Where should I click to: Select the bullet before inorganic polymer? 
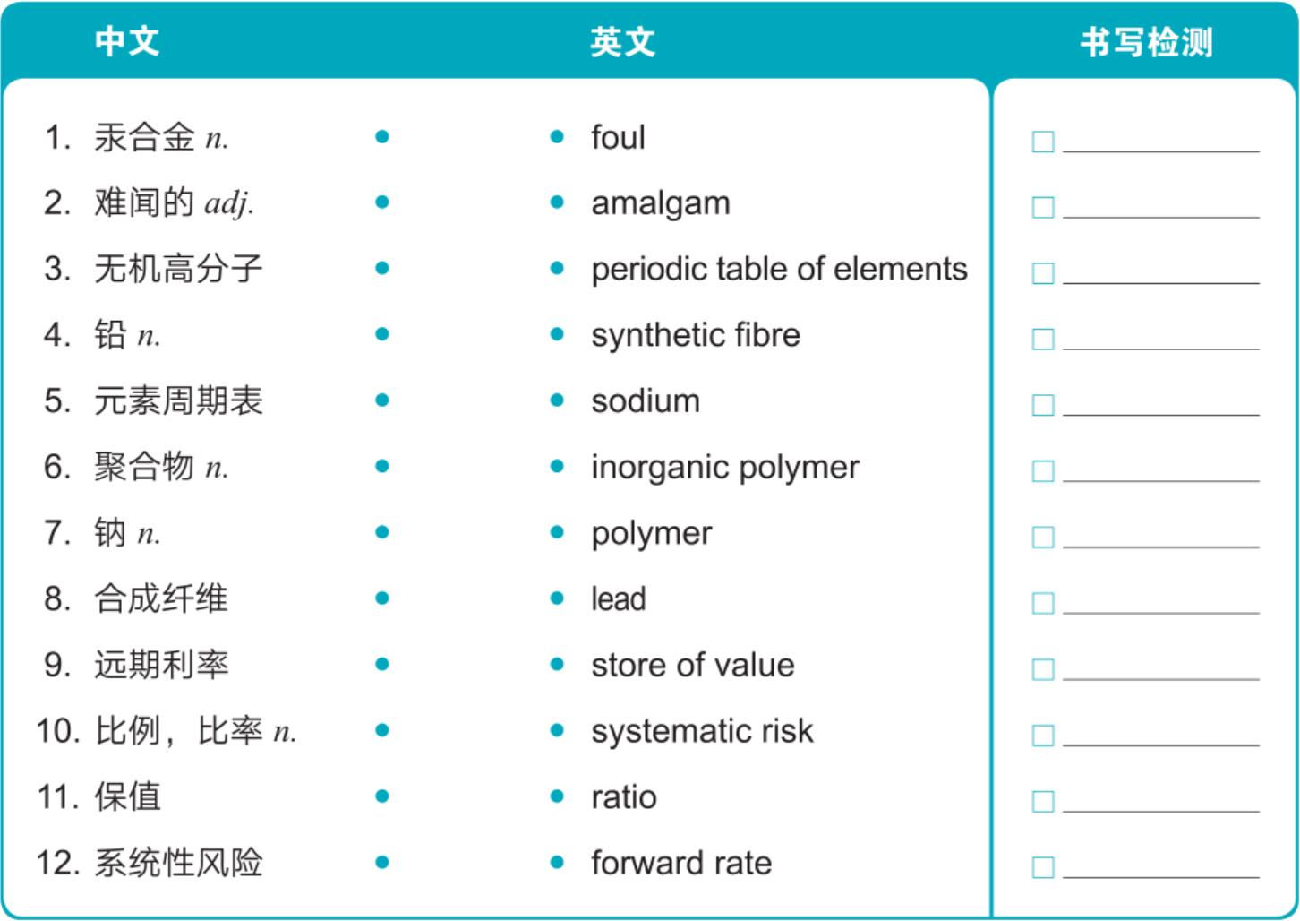tap(557, 467)
